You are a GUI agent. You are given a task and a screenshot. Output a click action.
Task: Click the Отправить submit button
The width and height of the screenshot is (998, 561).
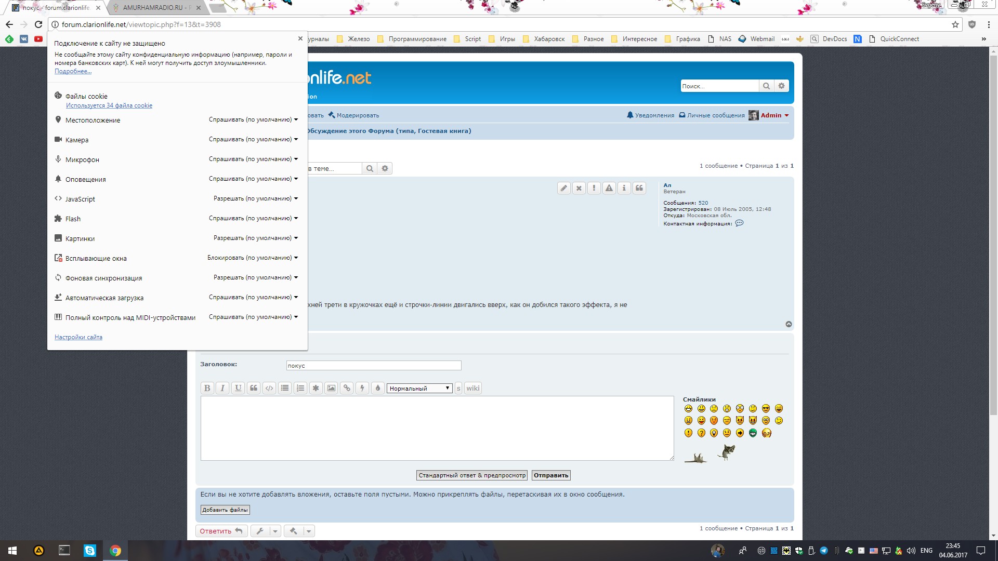(551, 475)
